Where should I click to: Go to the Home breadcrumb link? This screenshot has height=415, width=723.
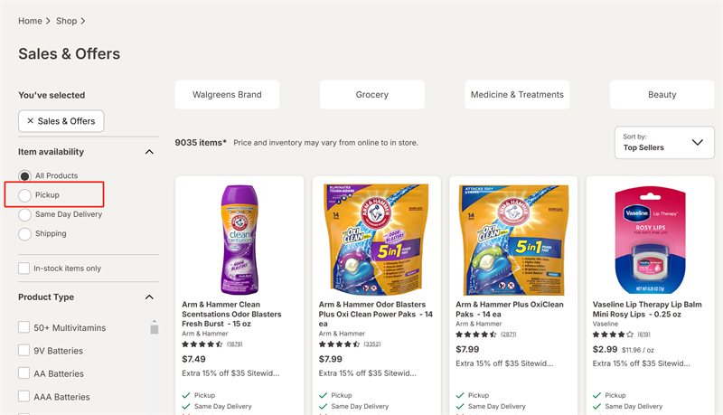click(x=30, y=21)
